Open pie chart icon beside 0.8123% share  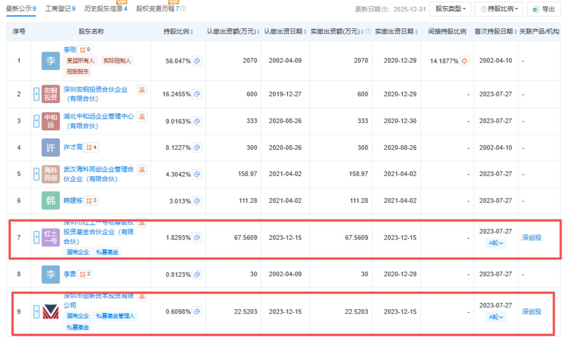(197, 274)
